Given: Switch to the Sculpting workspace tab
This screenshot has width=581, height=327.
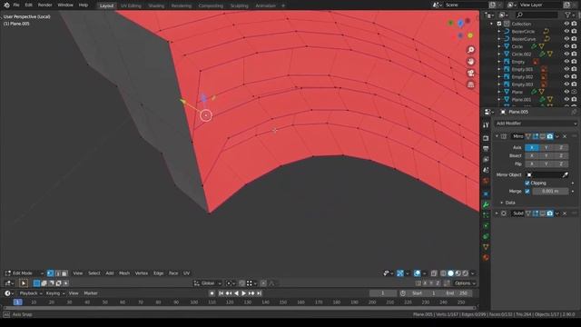Looking at the screenshot, I should coord(240,6).
